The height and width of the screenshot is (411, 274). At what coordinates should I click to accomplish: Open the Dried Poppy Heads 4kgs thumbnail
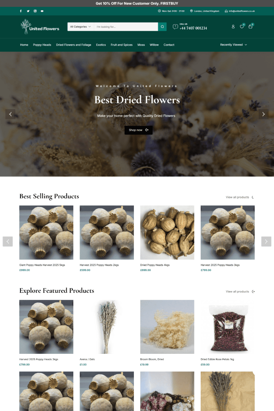(x=167, y=233)
